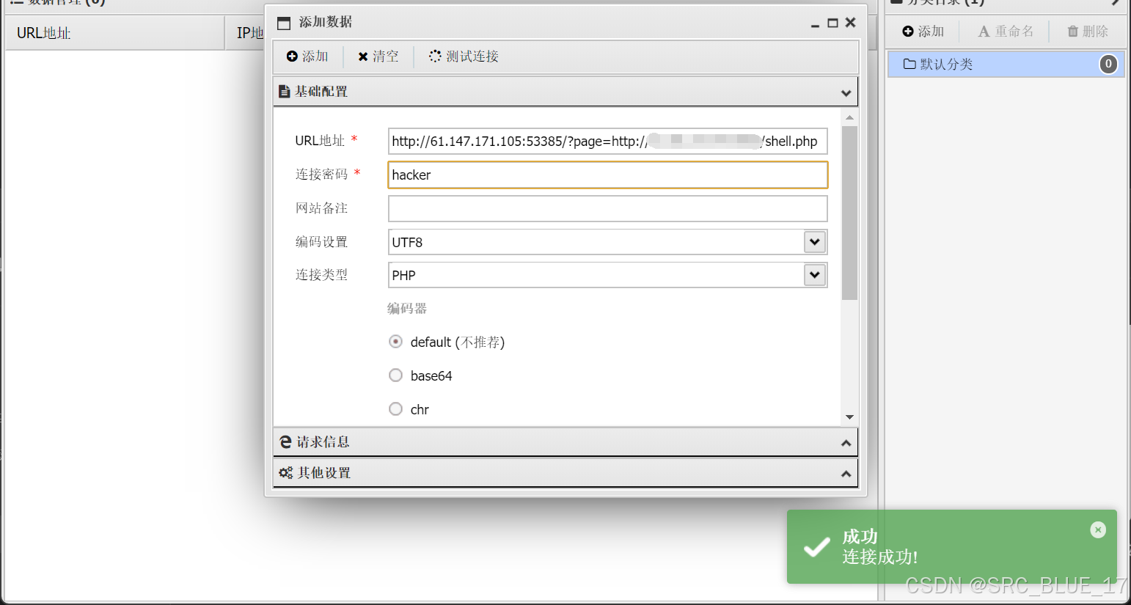Viewport: 1131px width, 605px height.
Task: Click the gears icon beside 其他设置
Action: click(286, 472)
